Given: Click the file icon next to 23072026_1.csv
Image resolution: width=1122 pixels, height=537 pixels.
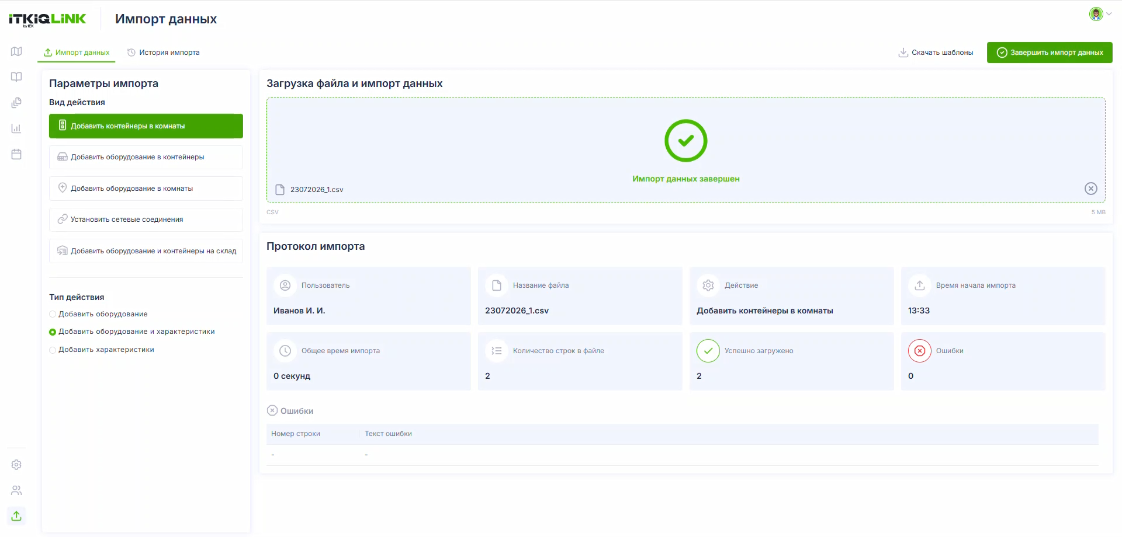Looking at the screenshot, I should tap(280, 190).
